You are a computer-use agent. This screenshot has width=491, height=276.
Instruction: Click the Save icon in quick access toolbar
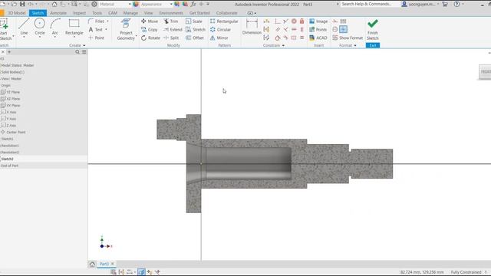click(x=22, y=4)
